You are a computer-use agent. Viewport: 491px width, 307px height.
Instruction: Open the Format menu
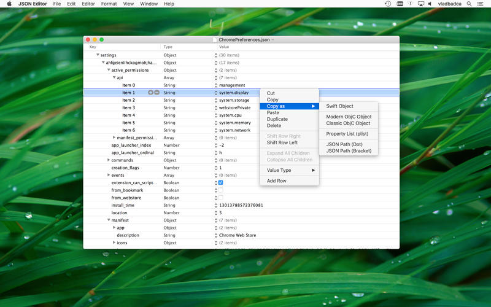[109, 4]
